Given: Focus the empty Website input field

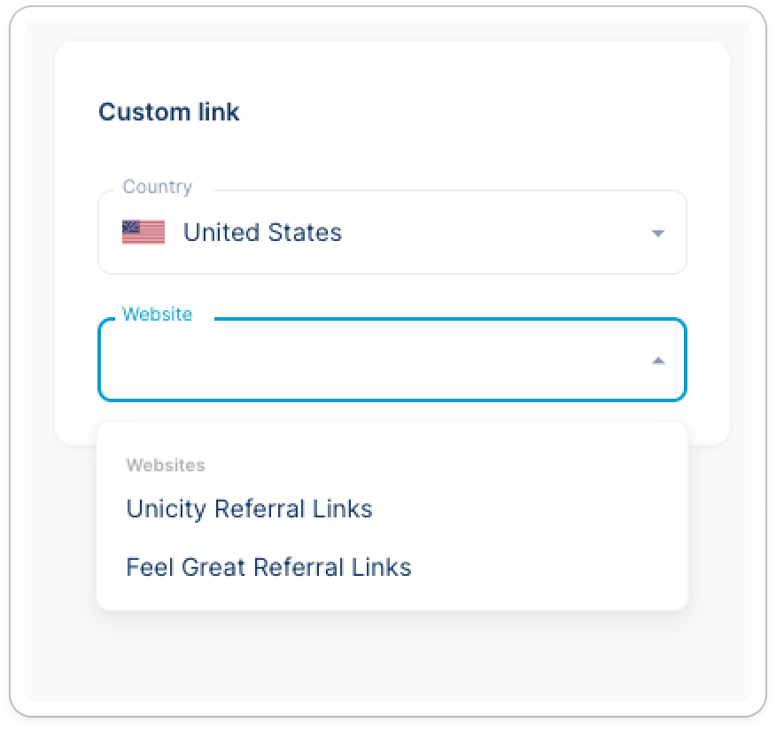Looking at the screenshot, I should coord(372,361).
